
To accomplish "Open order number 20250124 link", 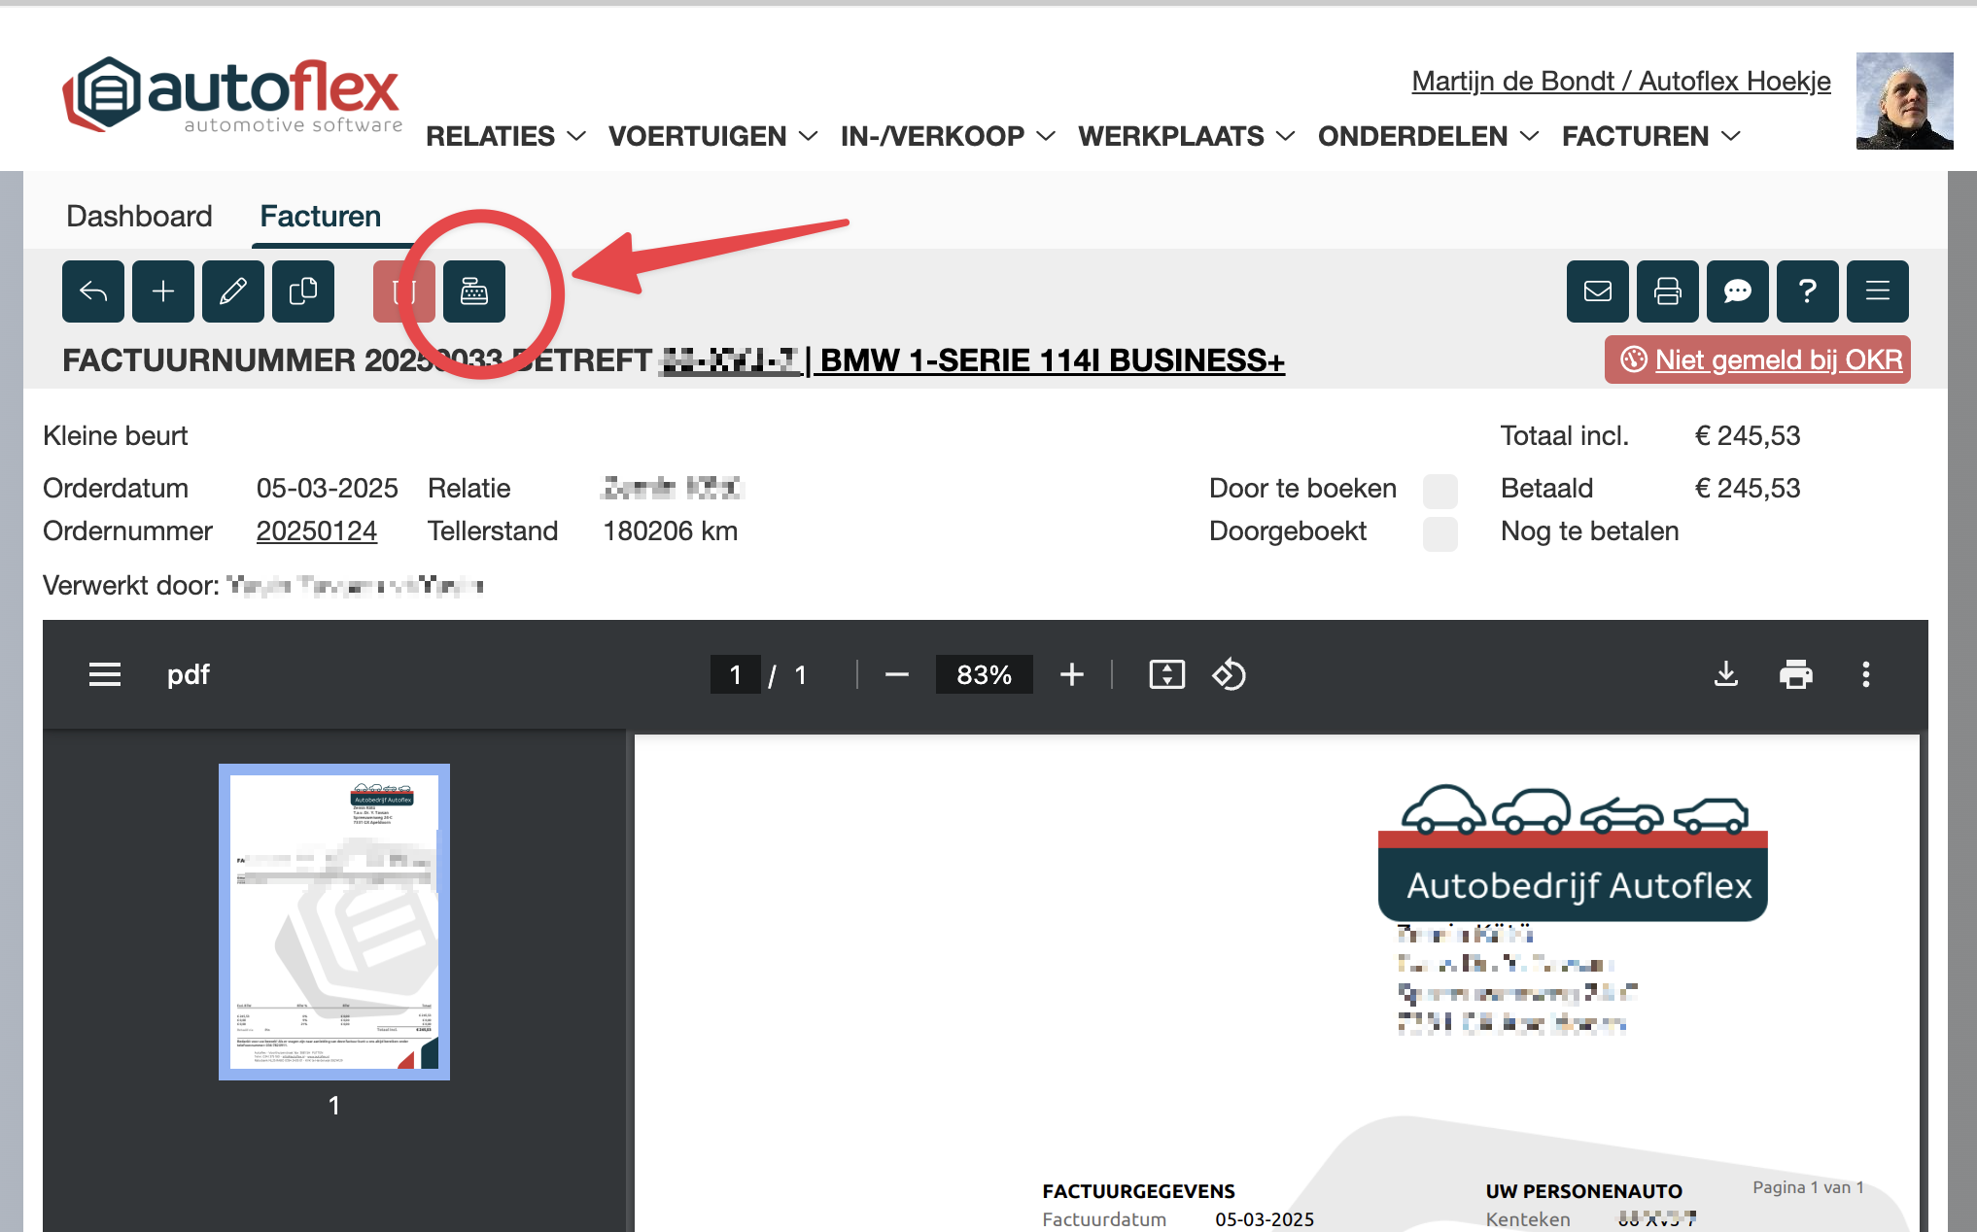I will (316, 531).
